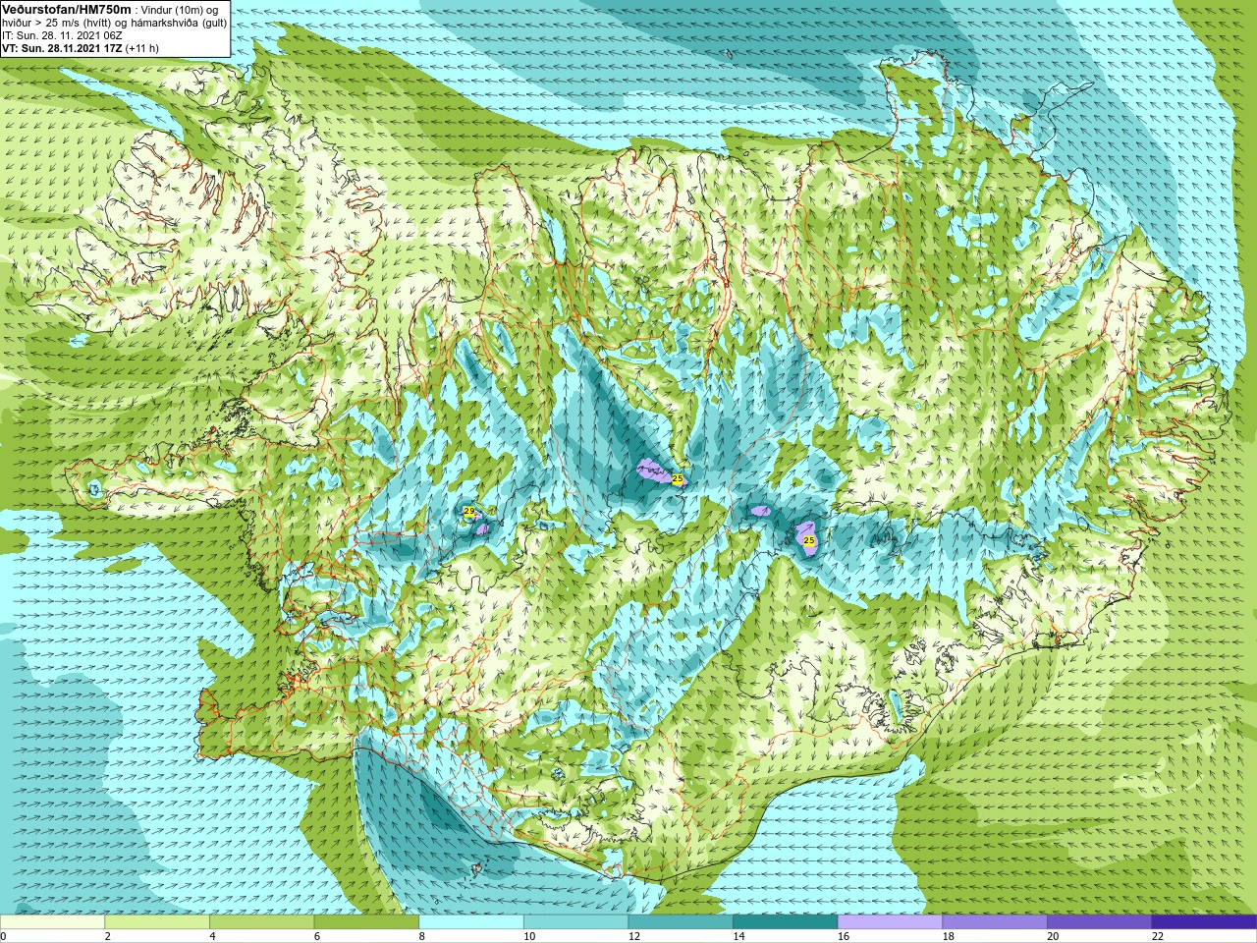Click the yellow 29 gust label
This screenshot has height=943, width=1257.
point(469,512)
